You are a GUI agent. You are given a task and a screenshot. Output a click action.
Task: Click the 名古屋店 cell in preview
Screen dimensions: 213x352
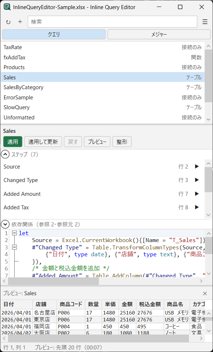(x=45, y=313)
